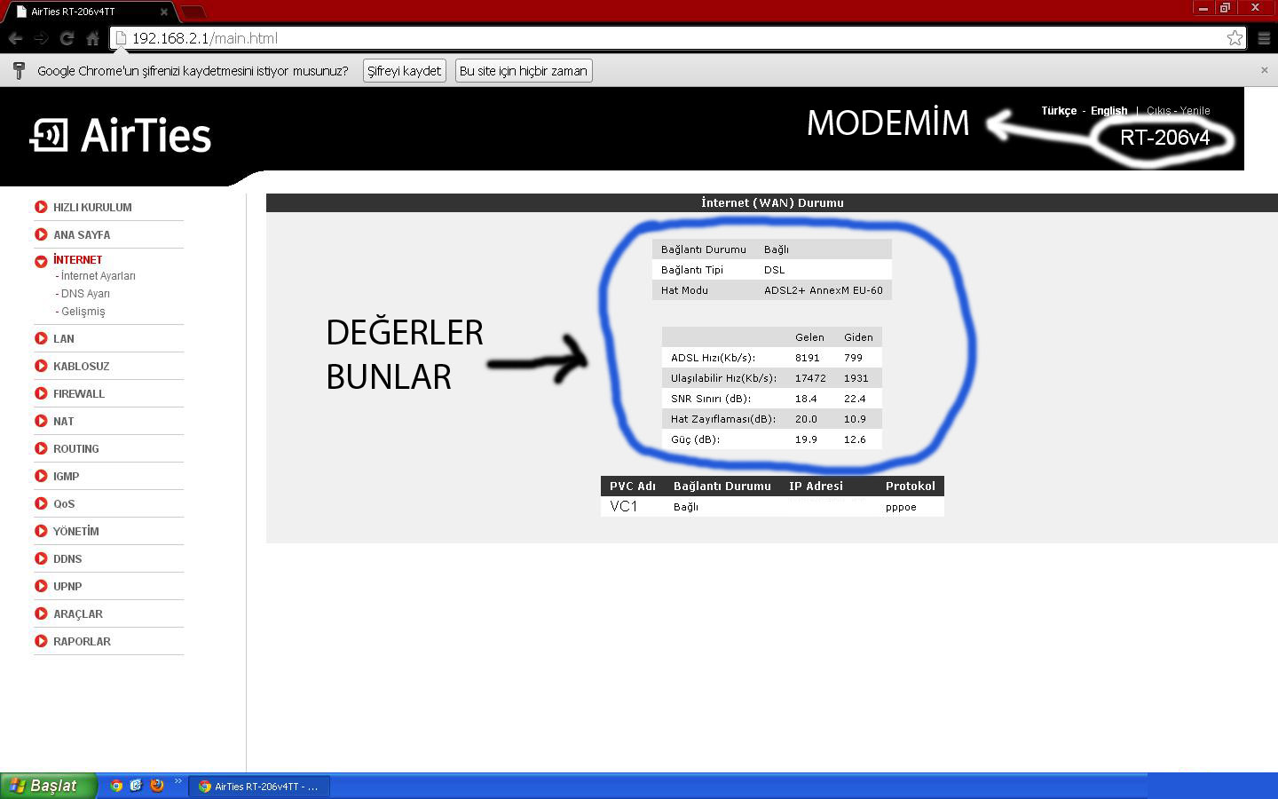Click the AirTies RT-206v4TT taskbar button
This screenshot has height=799, width=1278.
coord(259,787)
